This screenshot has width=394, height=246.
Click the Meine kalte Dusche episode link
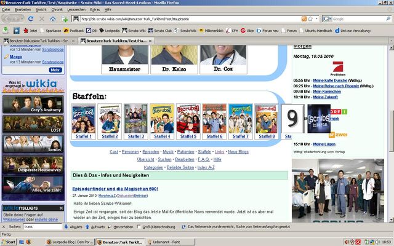tap(330, 81)
